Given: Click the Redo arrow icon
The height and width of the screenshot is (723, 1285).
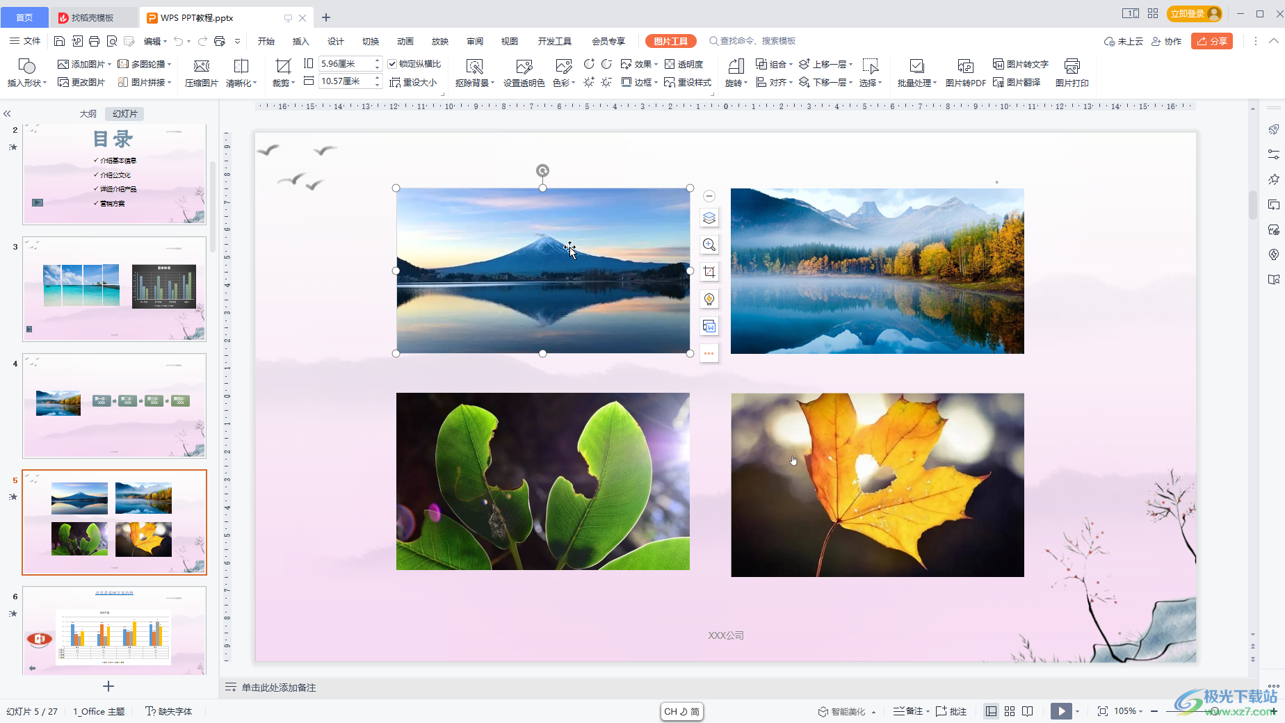Looking at the screenshot, I should (202, 41).
